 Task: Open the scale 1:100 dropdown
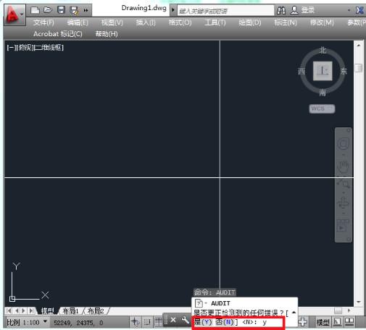click(x=27, y=322)
